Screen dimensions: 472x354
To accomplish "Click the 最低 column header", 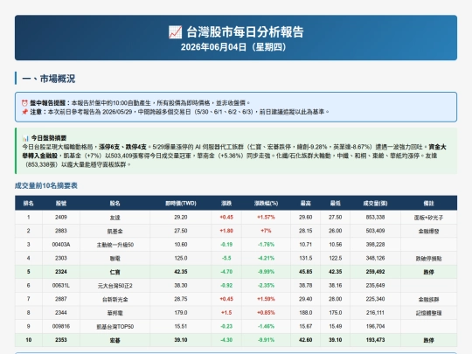I will 336,203.
